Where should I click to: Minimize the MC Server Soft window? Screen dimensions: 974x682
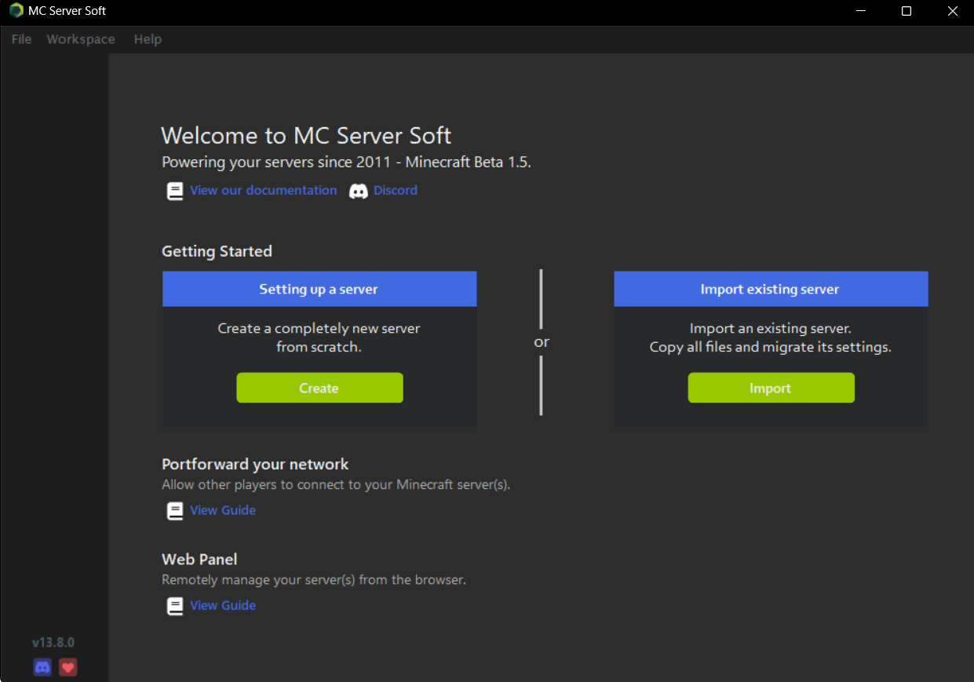pos(861,12)
